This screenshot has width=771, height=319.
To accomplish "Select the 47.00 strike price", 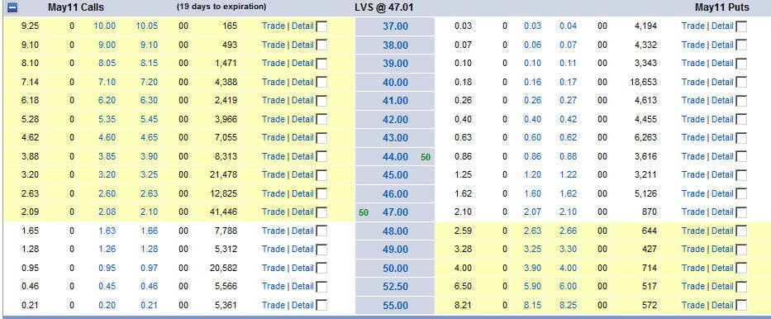I will coord(395,212).
